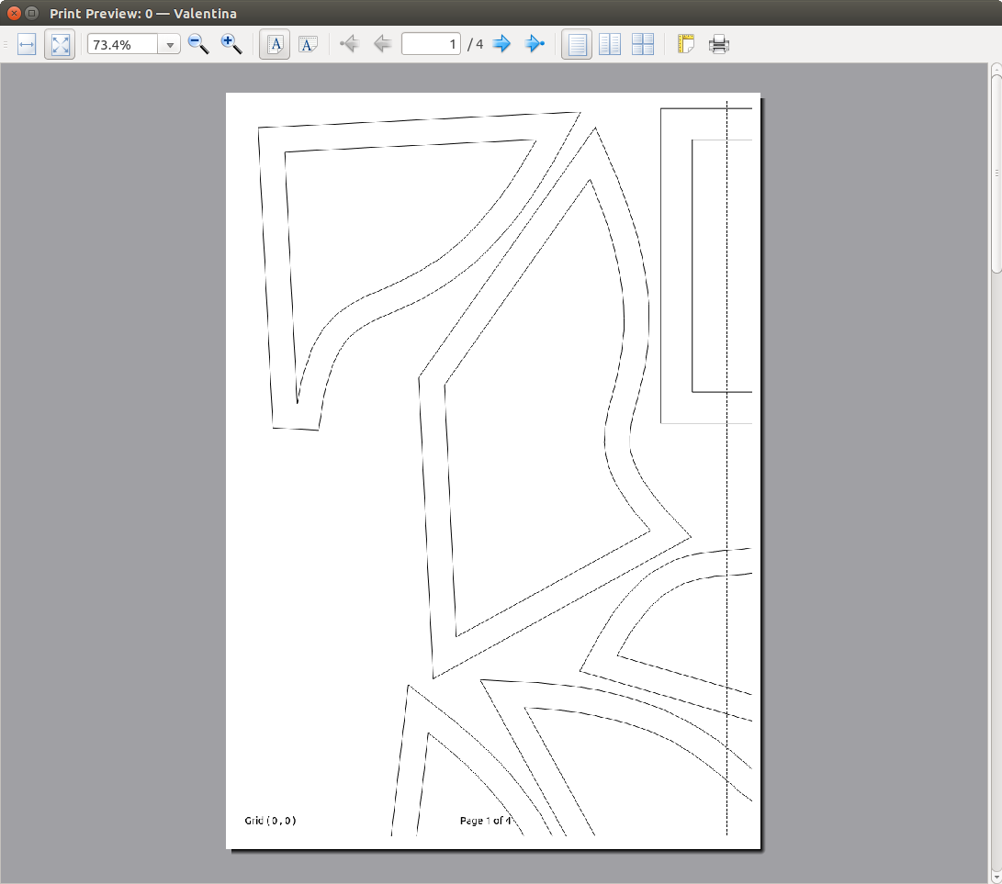
Task: Click the total pages '/ 4' label
Action: coord(476,44)
